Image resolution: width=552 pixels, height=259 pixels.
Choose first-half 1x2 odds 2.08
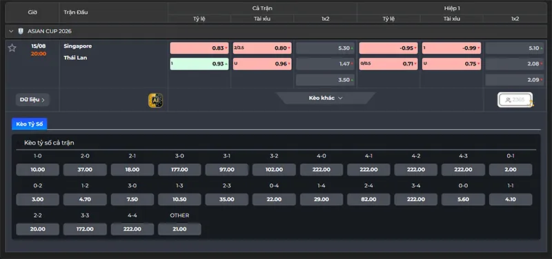click(x=515, y=64)
